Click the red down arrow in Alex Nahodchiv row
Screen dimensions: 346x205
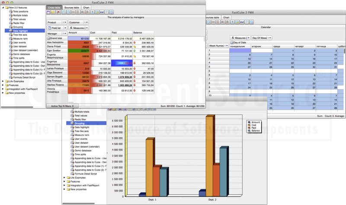click(135, 42)
